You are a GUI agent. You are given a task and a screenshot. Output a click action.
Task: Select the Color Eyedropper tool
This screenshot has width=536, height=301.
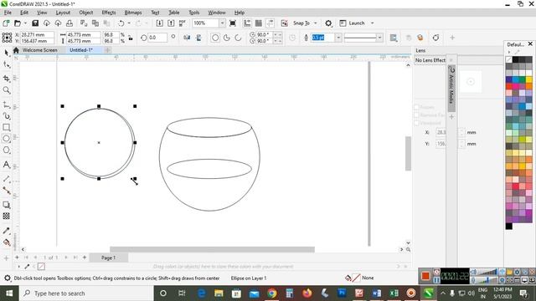pos(6,231)
